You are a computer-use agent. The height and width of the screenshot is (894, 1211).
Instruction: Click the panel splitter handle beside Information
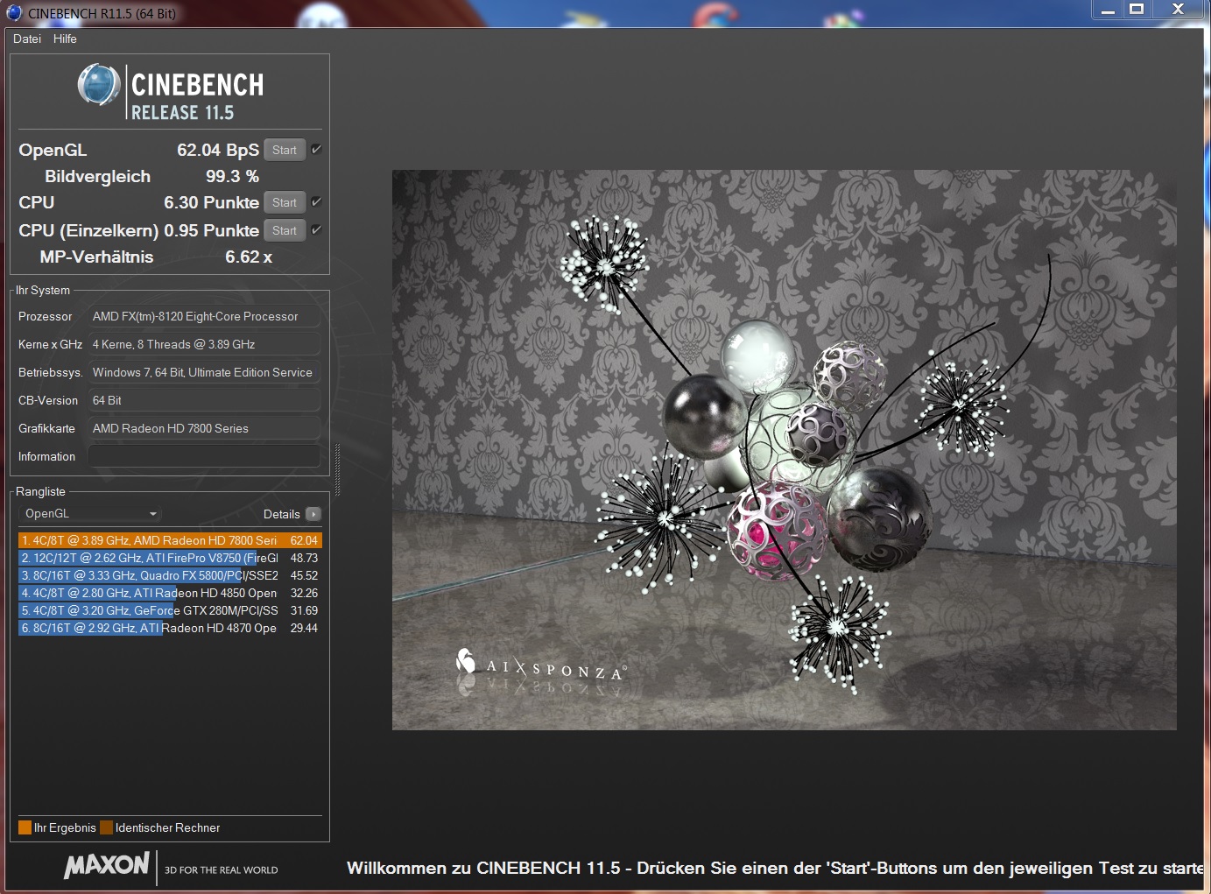click(337, 468)
